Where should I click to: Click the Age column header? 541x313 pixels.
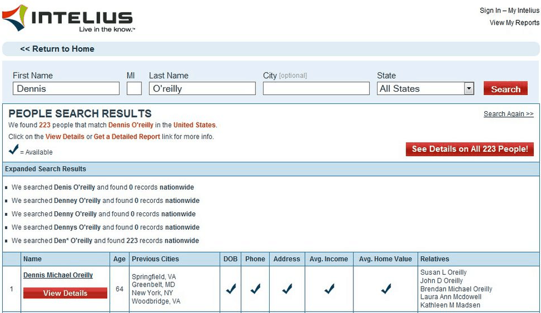point(119,259)
